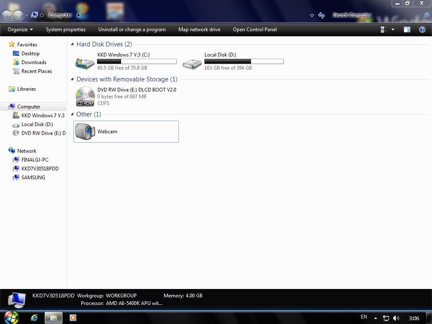
Task: Click the Change your view icon
Action: point(384,30)
